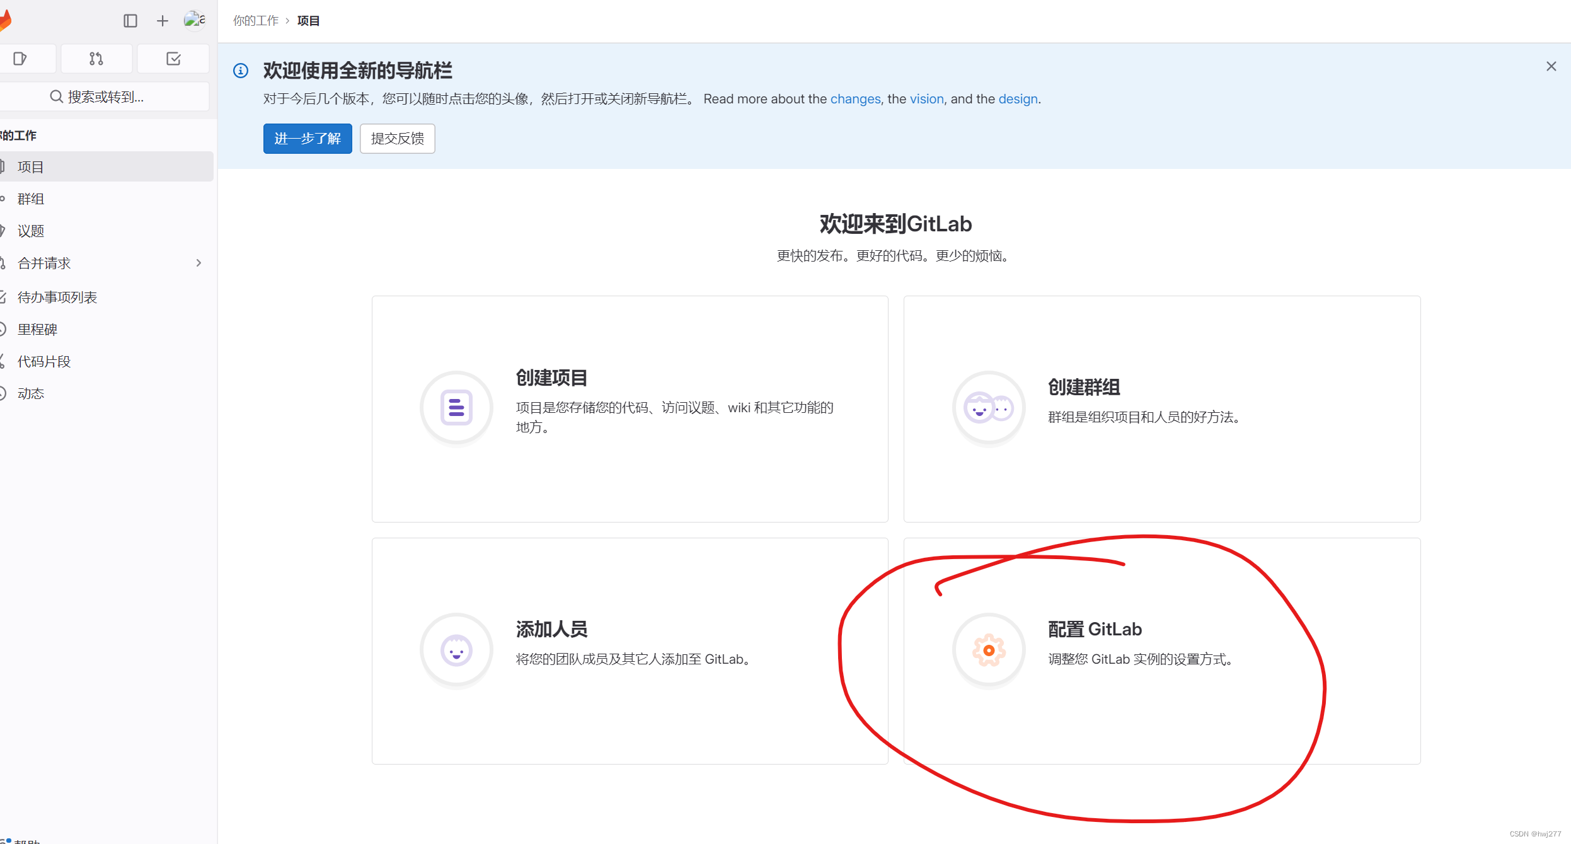Screen dimensions: 1571x844
Task: Open 代码片段 in the sidebar
Action: 106,361
